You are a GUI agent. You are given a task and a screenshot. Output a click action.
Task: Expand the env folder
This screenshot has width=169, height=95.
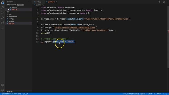click(10, 14)
